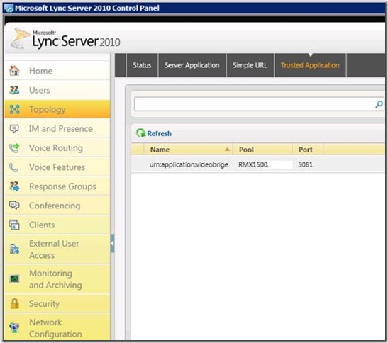Open External User Access section
This screenshot has height=343, width=388.
pos(57,249)
